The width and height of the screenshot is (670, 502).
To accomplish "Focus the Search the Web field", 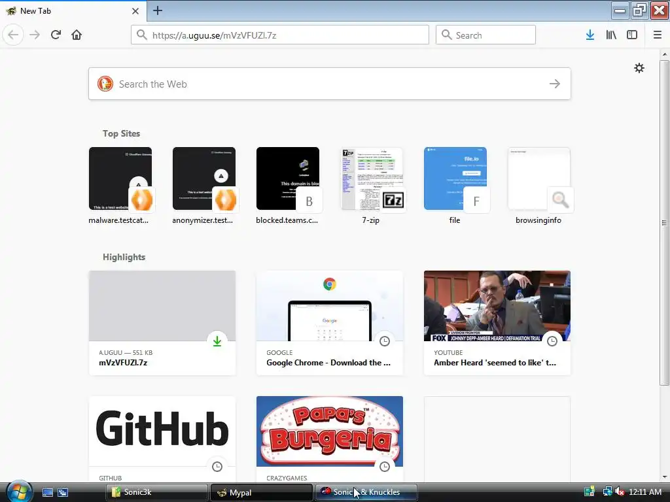I will point(330,84).
